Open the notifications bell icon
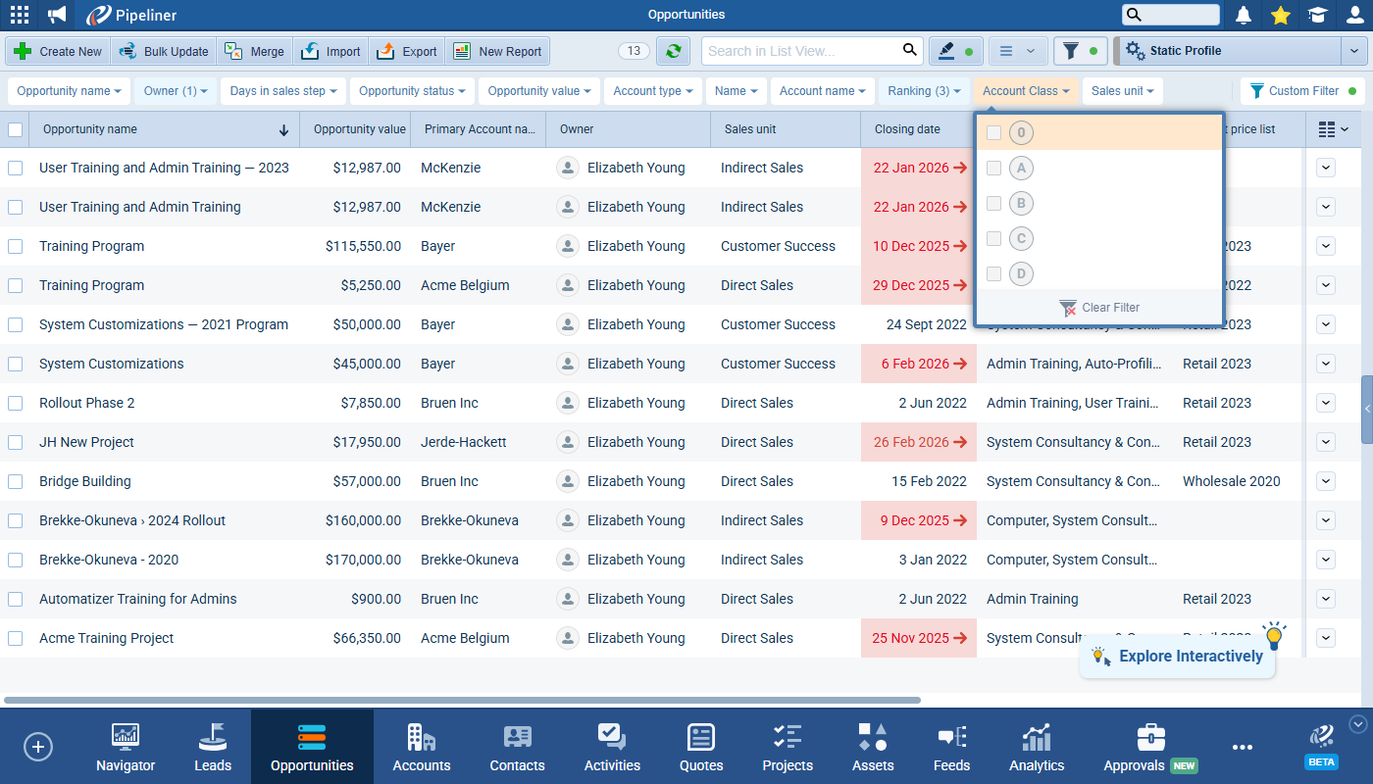1373x784 pixels. click(x=1244, y=15)
